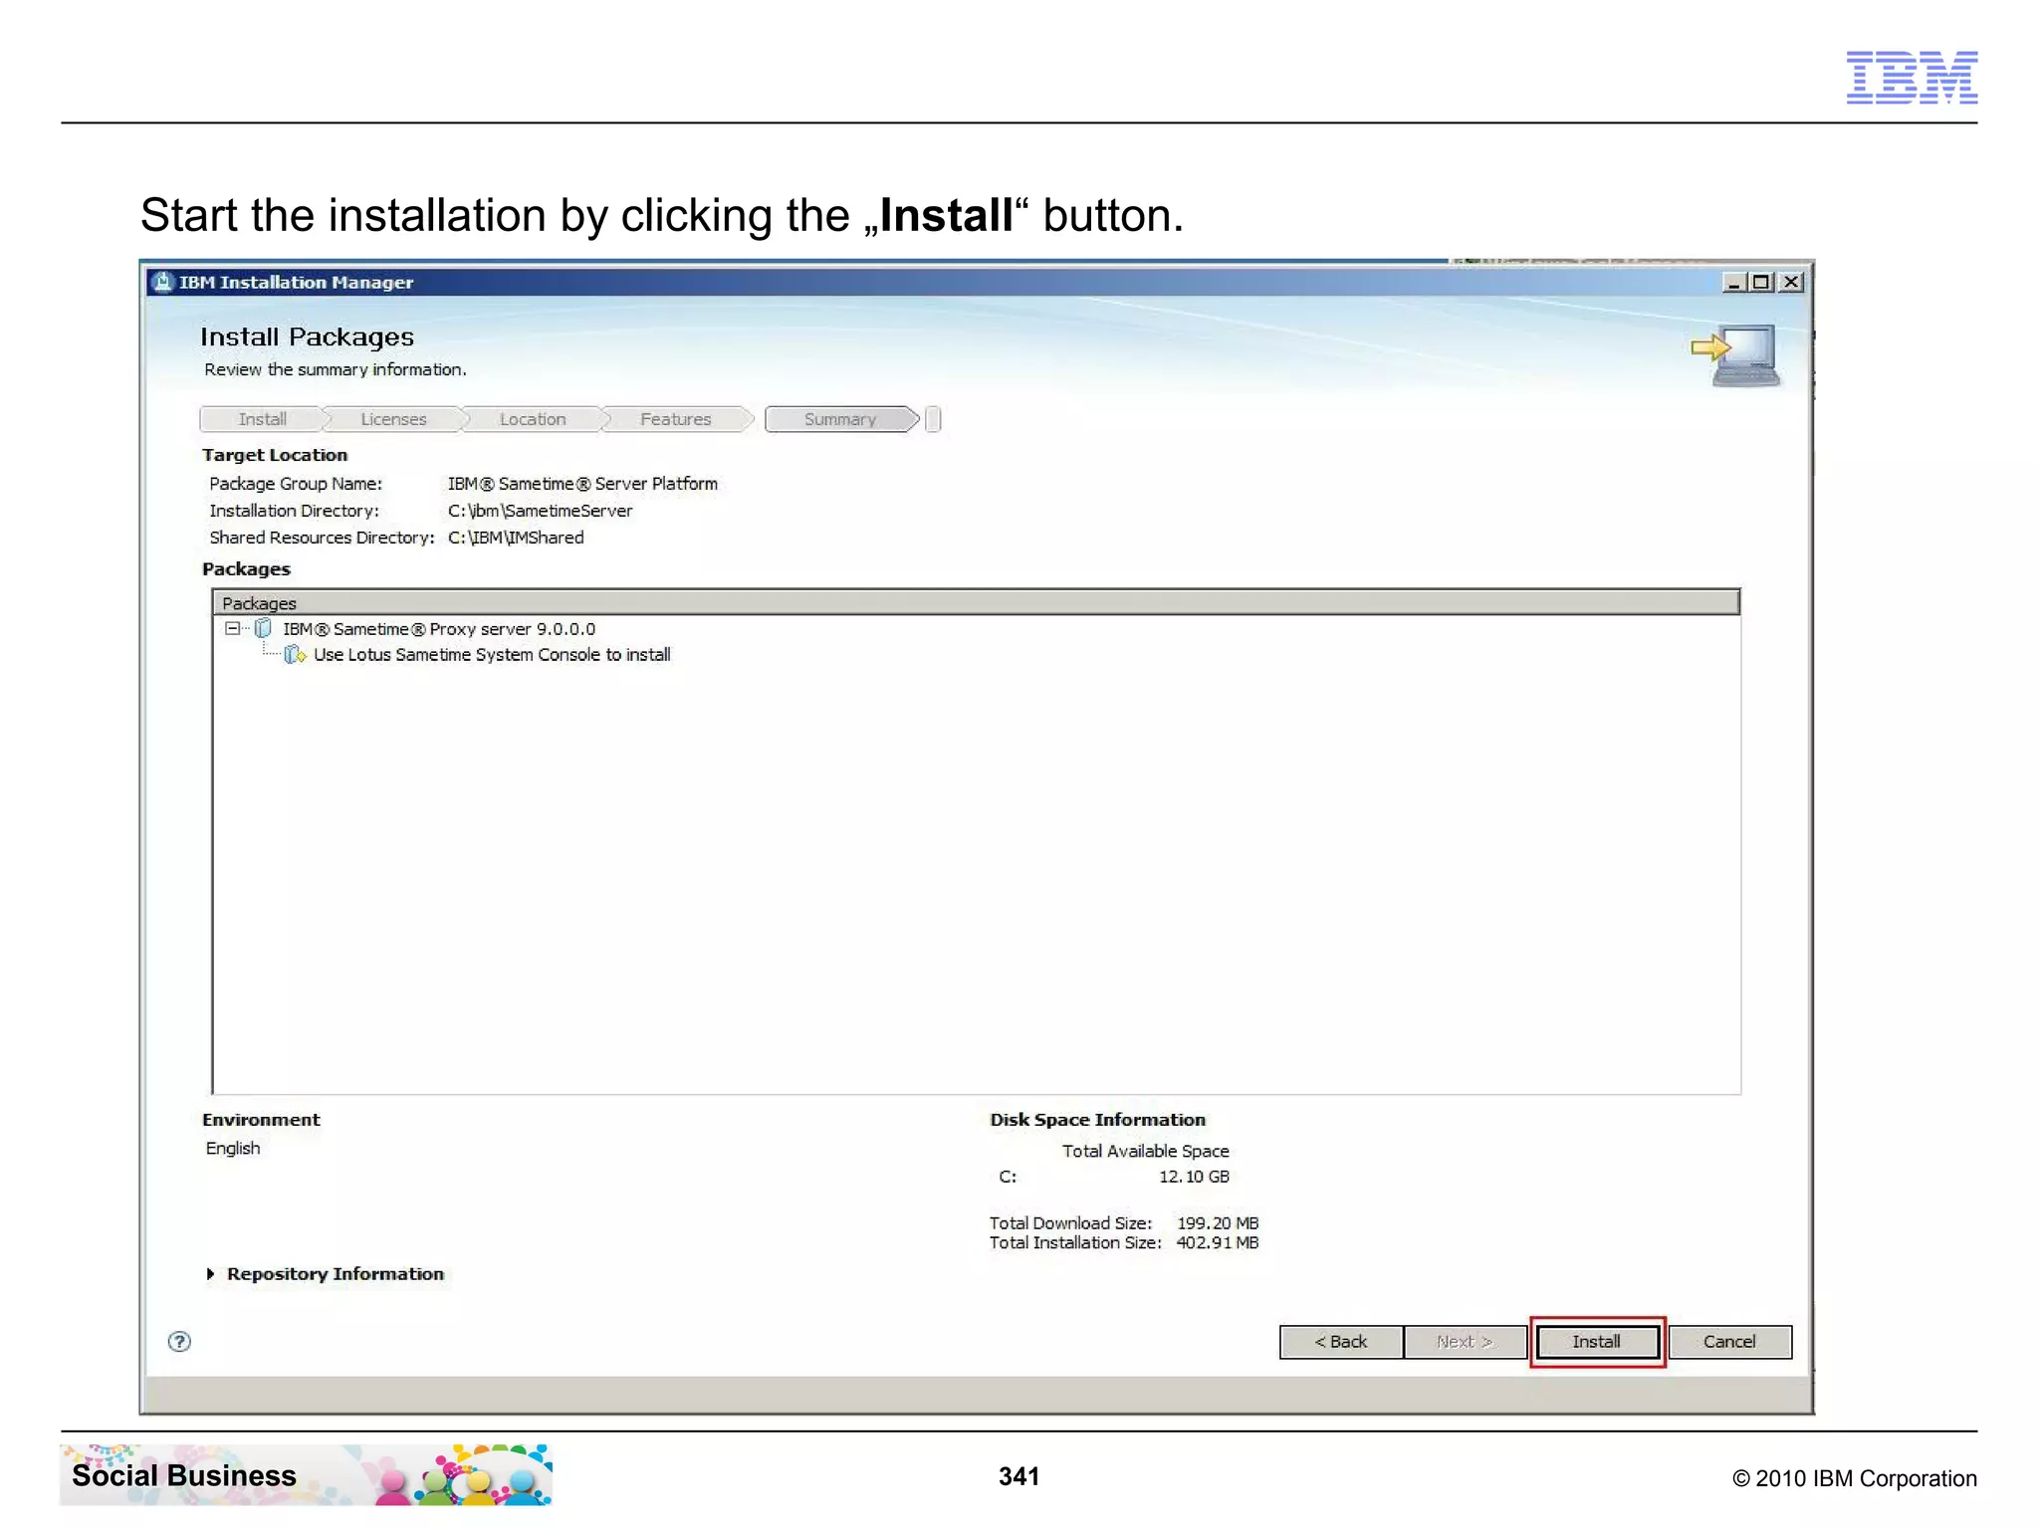The width and height of the screenshot is (2039, 1529).
Task: Click the '12.10 GB' available space value
Action: coord(1194,1177)
